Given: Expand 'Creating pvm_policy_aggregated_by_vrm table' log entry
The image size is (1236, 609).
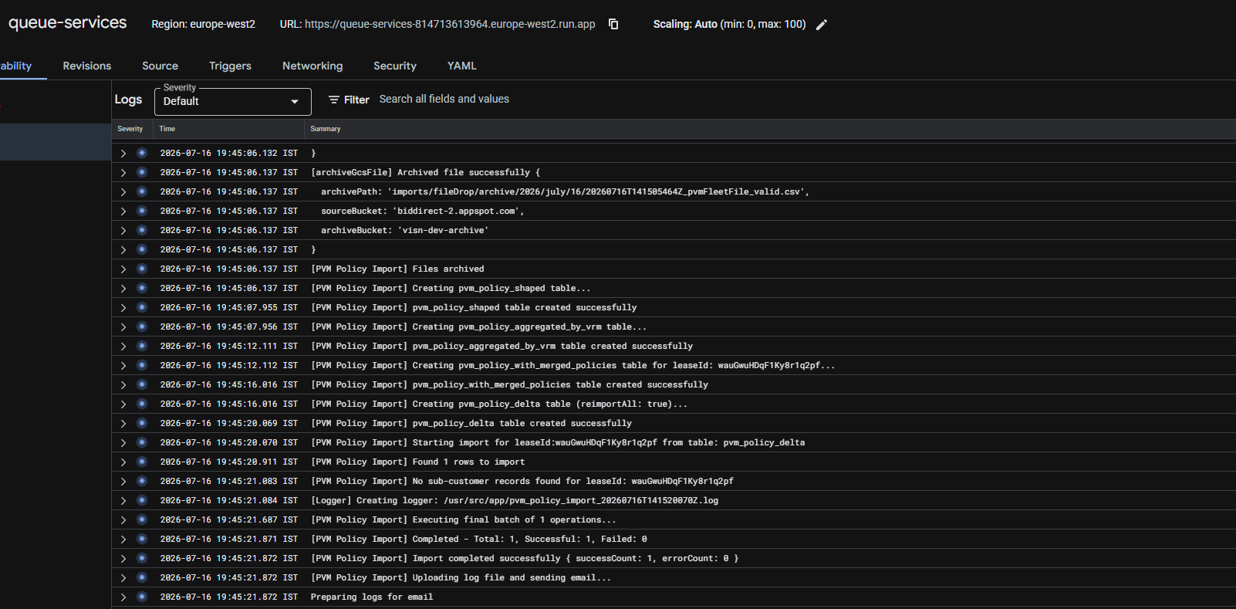Looking at the screenshot, I should (x=123, y=326).
